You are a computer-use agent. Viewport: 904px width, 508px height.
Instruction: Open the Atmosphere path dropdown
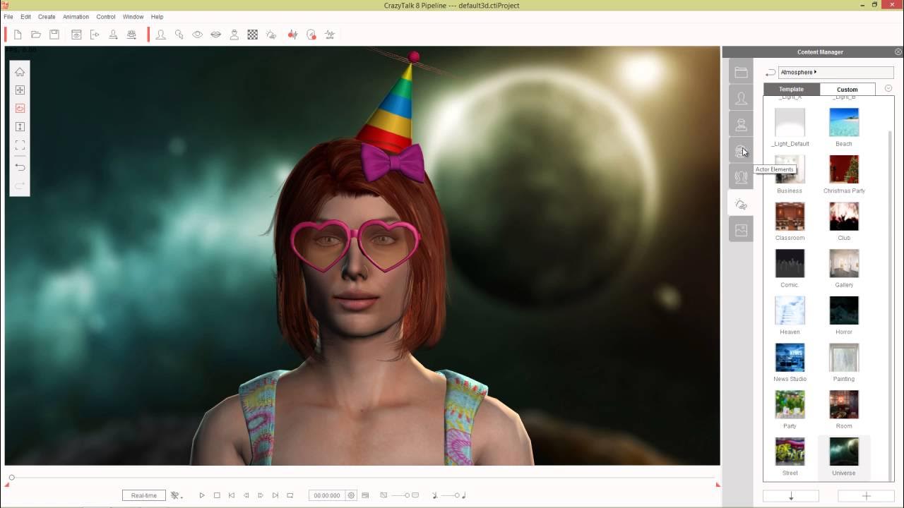point(836,73)
